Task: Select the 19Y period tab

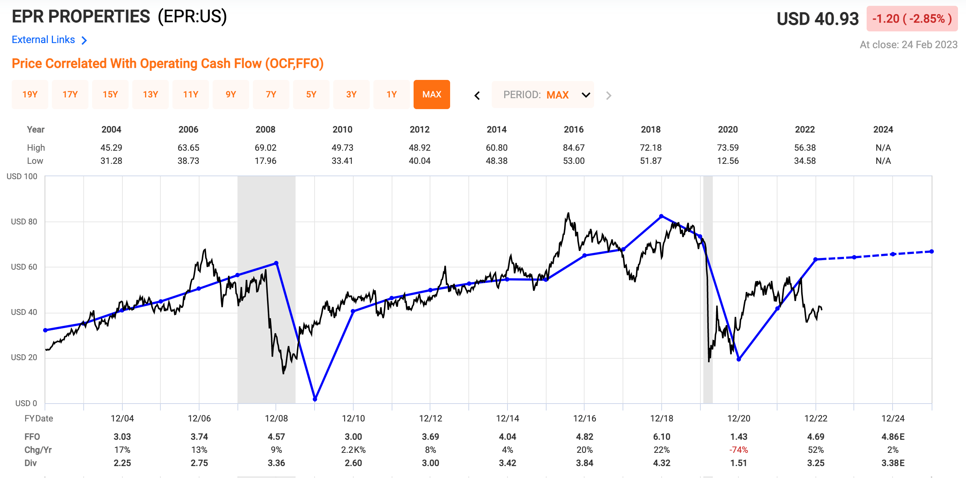Action: (x=30, y=95)
